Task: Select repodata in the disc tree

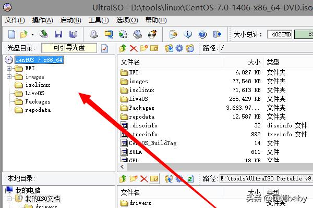Action: coord(38,110)
